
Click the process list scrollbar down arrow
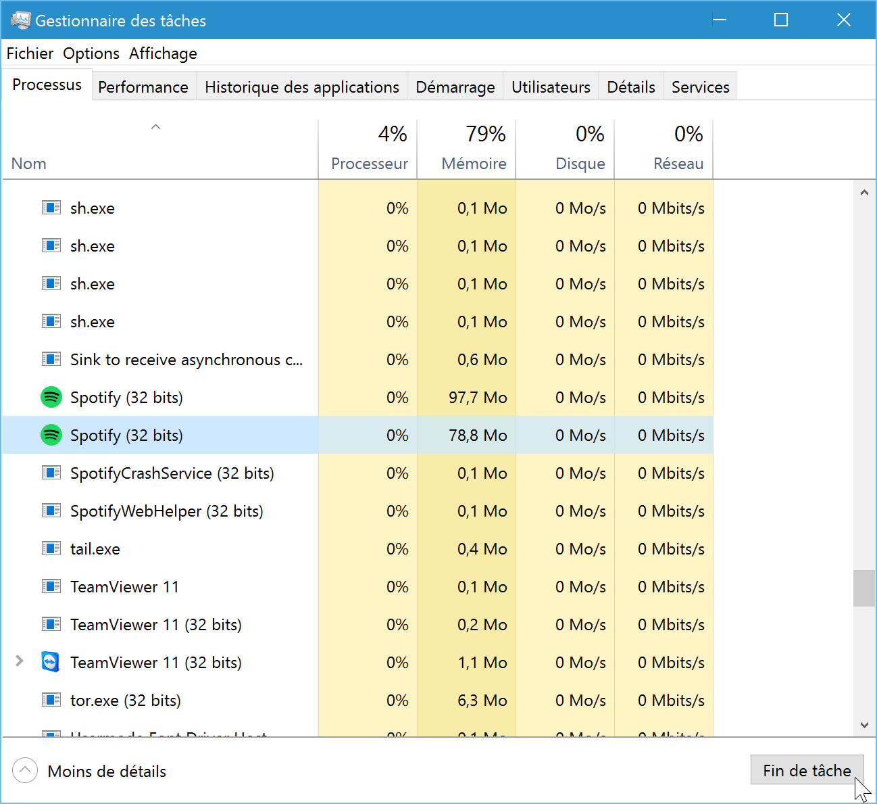[x=864, y=725]
